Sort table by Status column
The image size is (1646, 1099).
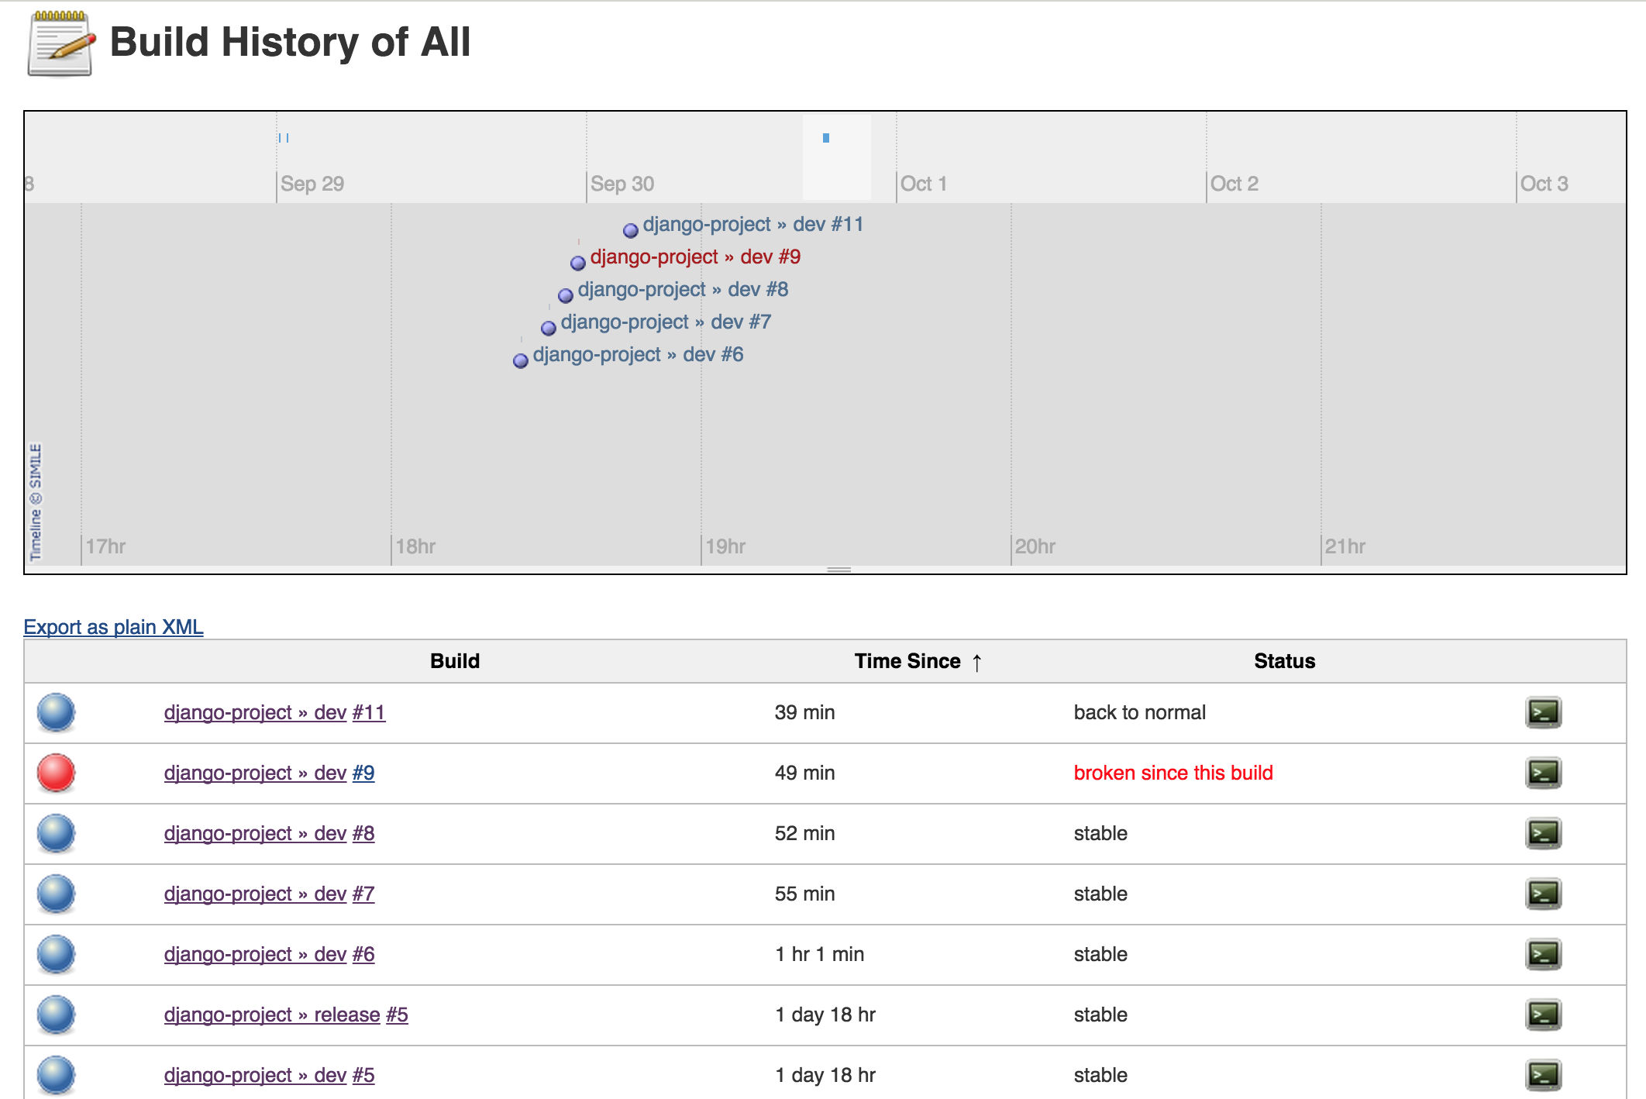[1284, 661]
